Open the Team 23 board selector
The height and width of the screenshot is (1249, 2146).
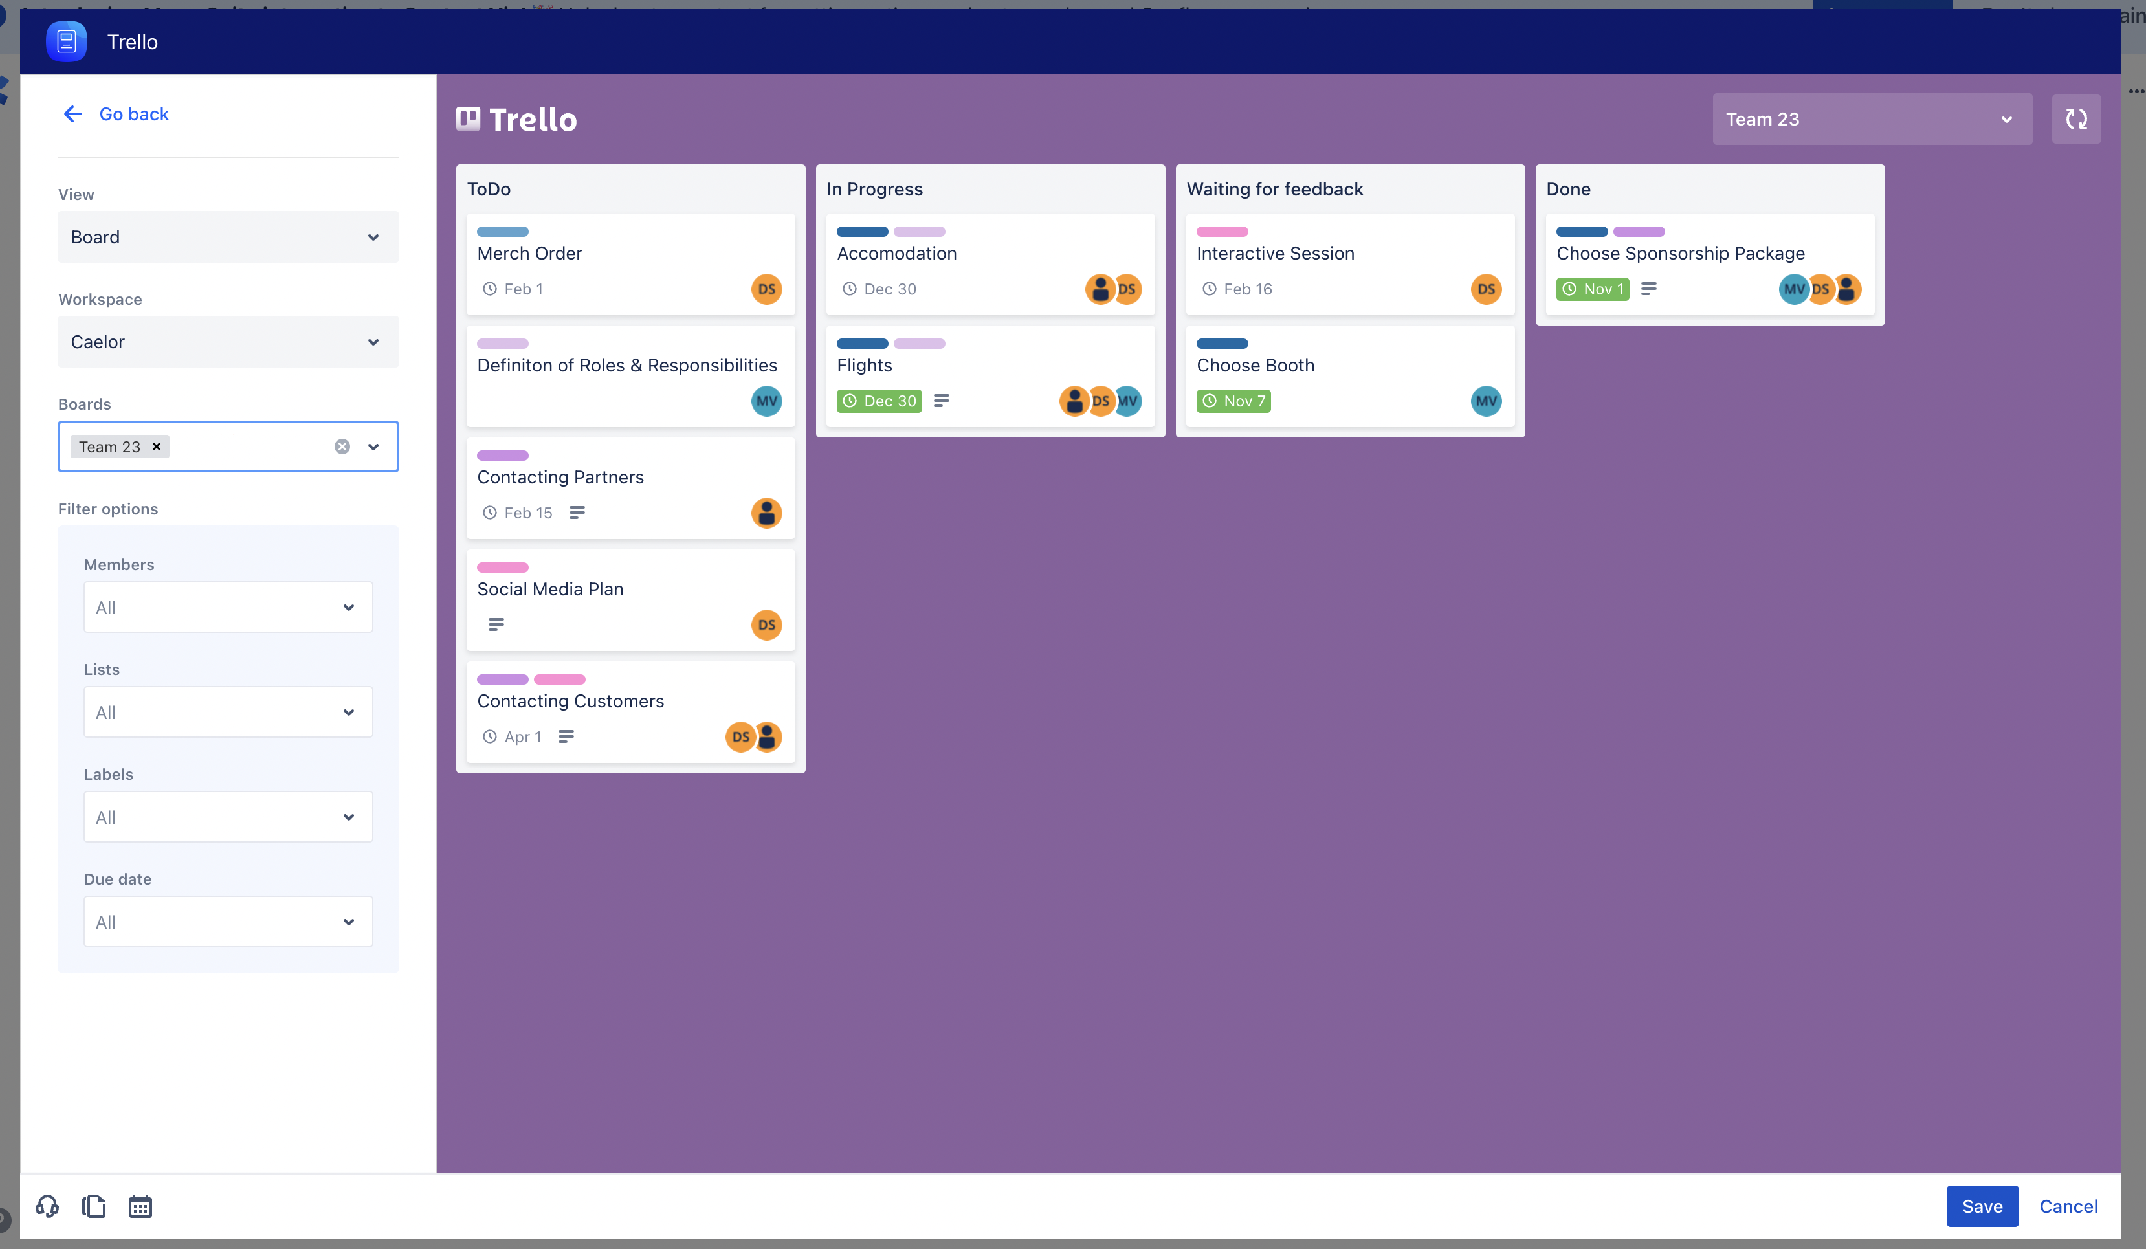(x=1872, y=119)
